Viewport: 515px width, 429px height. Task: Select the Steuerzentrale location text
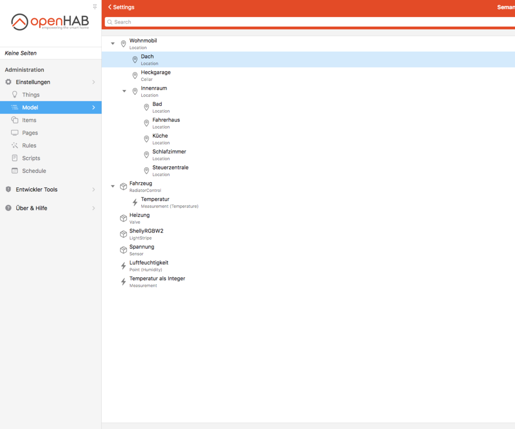point(170,171)
